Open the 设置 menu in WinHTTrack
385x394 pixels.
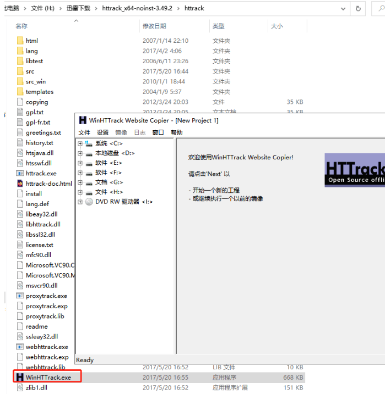pos(103,132)
